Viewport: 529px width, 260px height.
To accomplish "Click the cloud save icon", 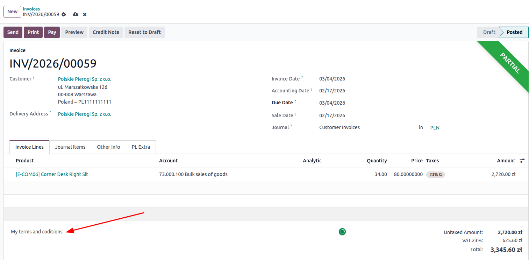I will 76,14.
